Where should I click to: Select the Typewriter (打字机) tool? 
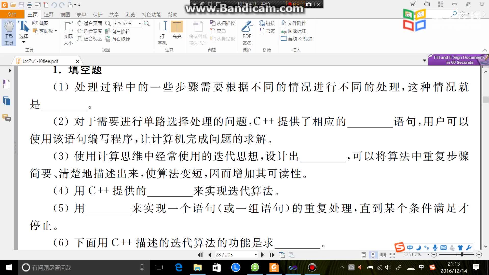tap(162, 33)
